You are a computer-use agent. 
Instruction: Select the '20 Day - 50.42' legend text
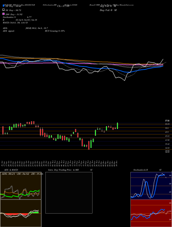pyautogui.click(x=13, y=6)
